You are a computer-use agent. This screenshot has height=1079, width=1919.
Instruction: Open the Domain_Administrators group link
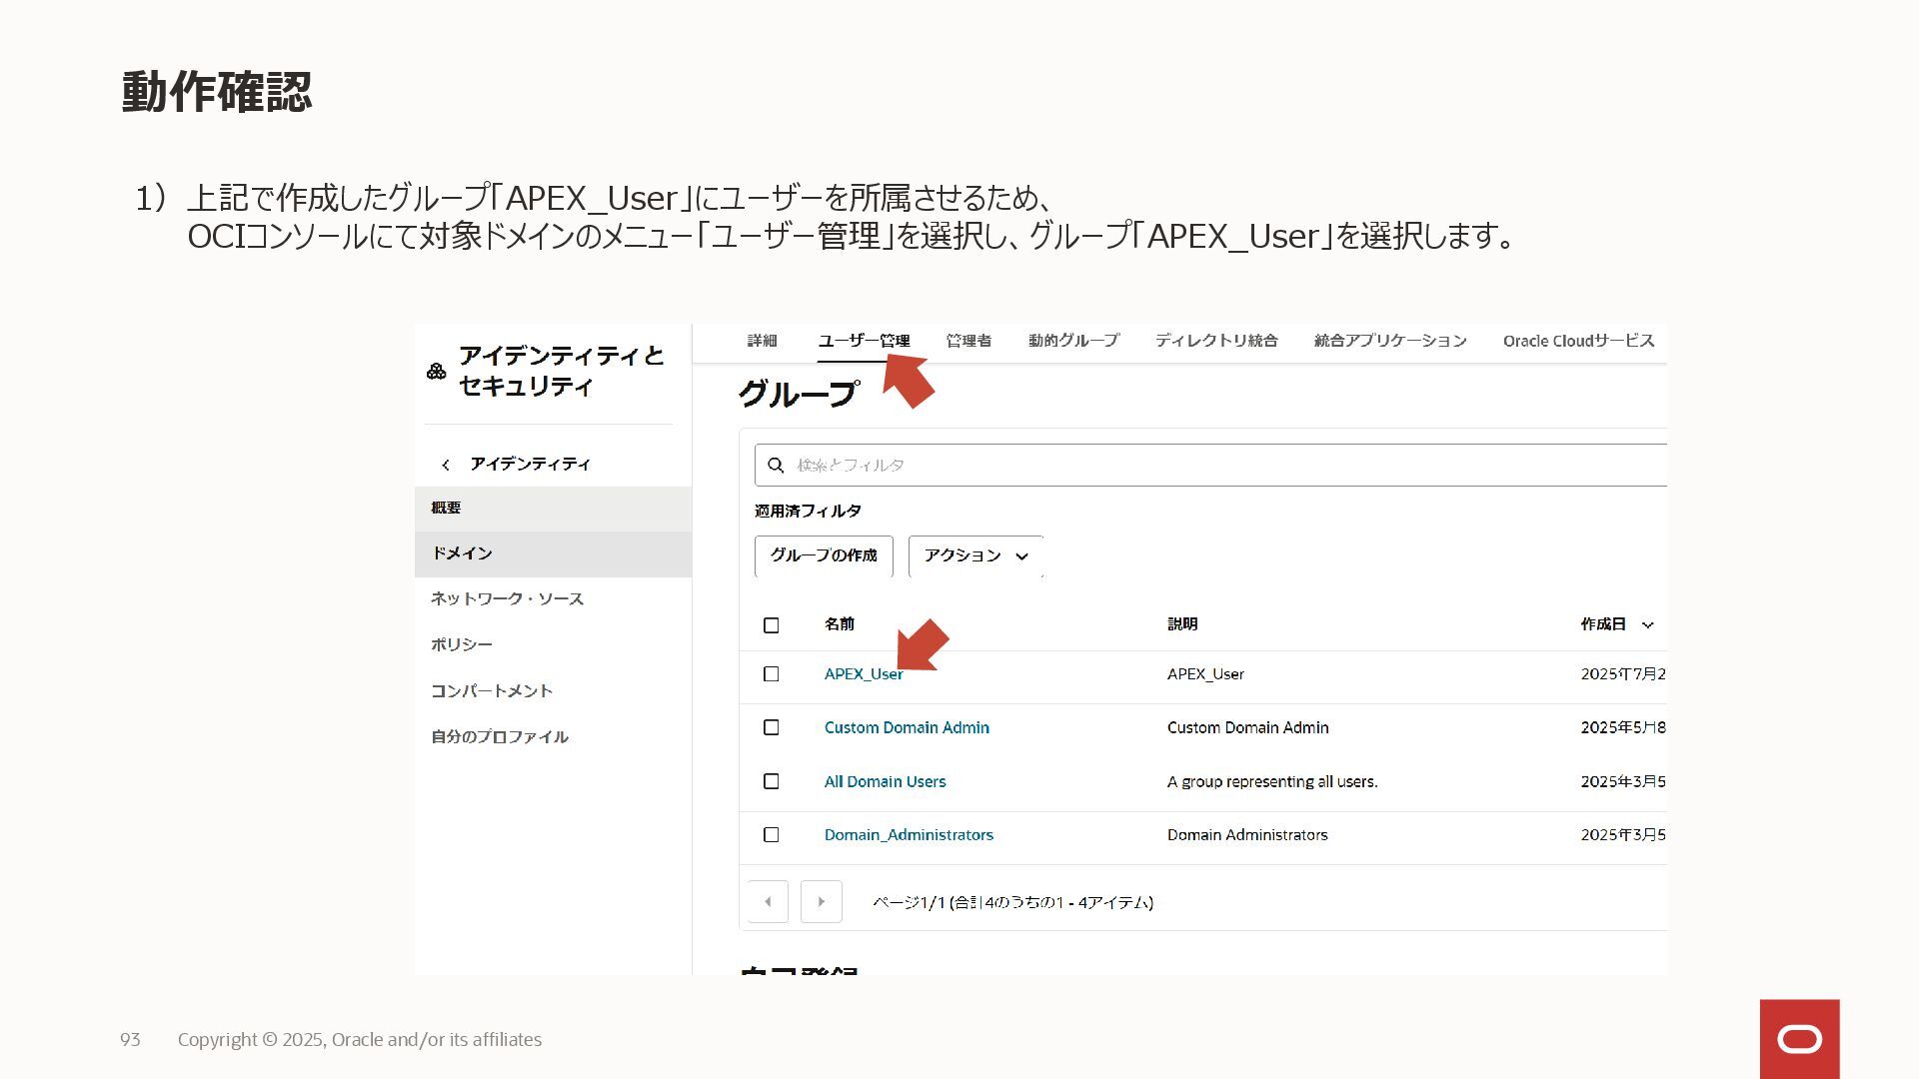[909, 835]
